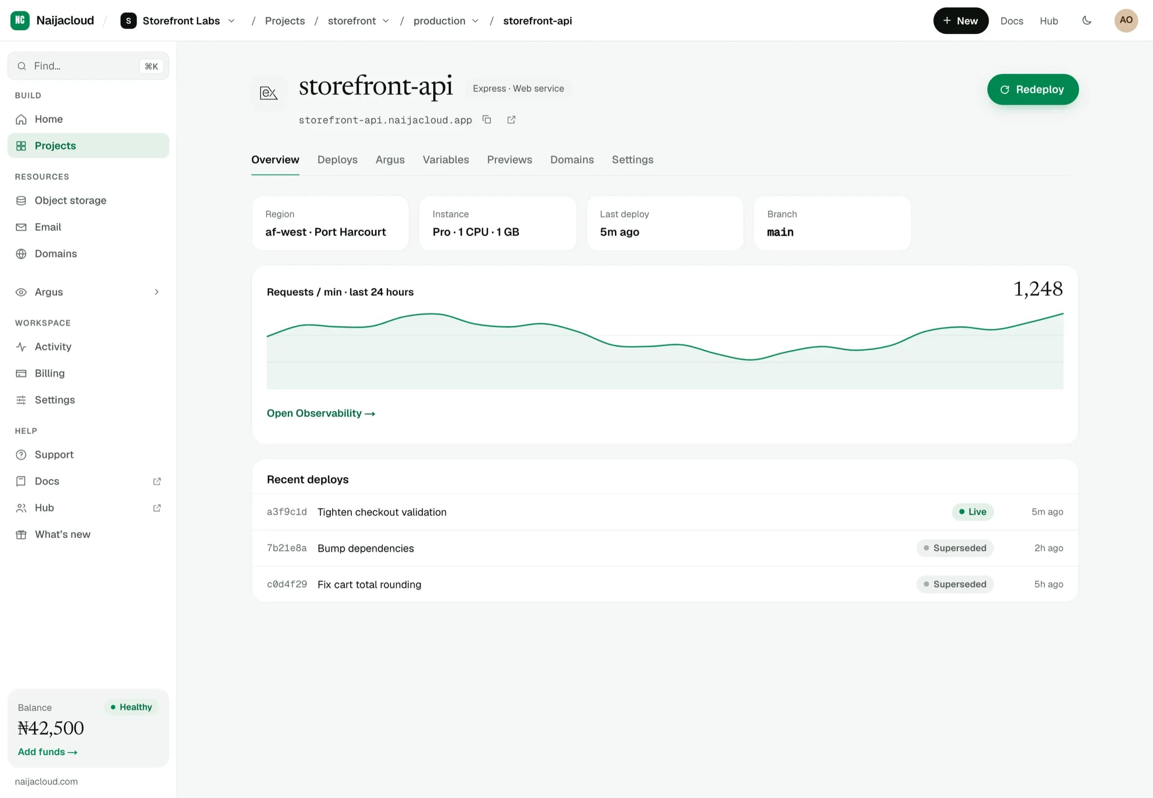Switch to the Argus tab
The height and width of the screenshot is (798, 1153).
click(x=390, y=160)
